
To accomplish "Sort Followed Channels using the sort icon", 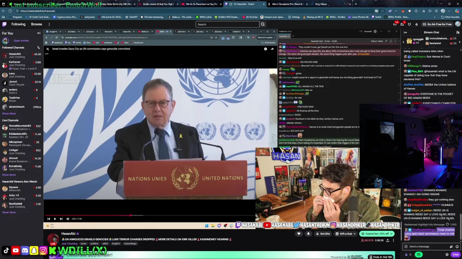I will tap(38, 47).
